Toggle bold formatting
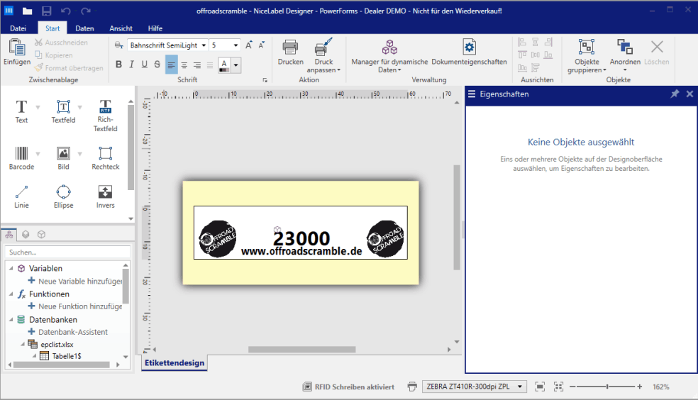698x400 pixels. (118, 65)
